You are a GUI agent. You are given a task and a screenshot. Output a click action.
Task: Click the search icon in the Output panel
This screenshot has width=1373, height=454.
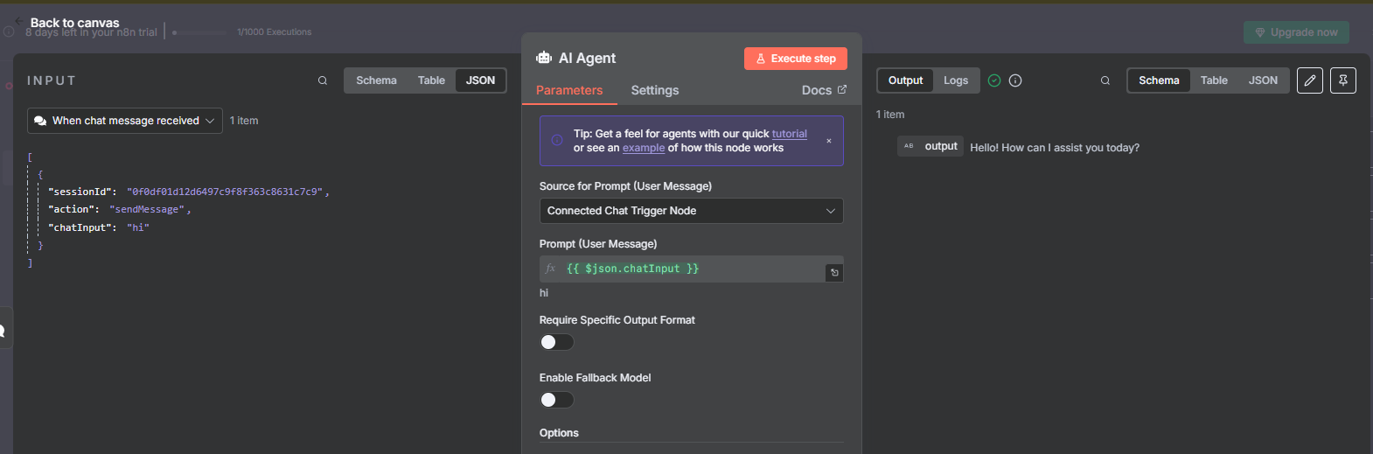tap(1105, 80)
